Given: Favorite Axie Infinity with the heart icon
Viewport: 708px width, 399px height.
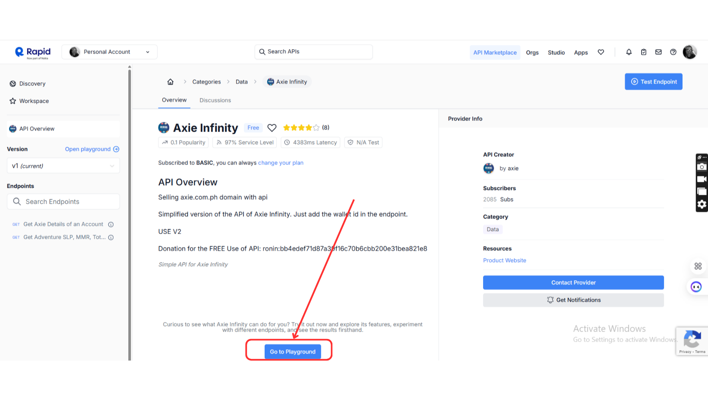Looking at the screenshot, I should [272, 128].
